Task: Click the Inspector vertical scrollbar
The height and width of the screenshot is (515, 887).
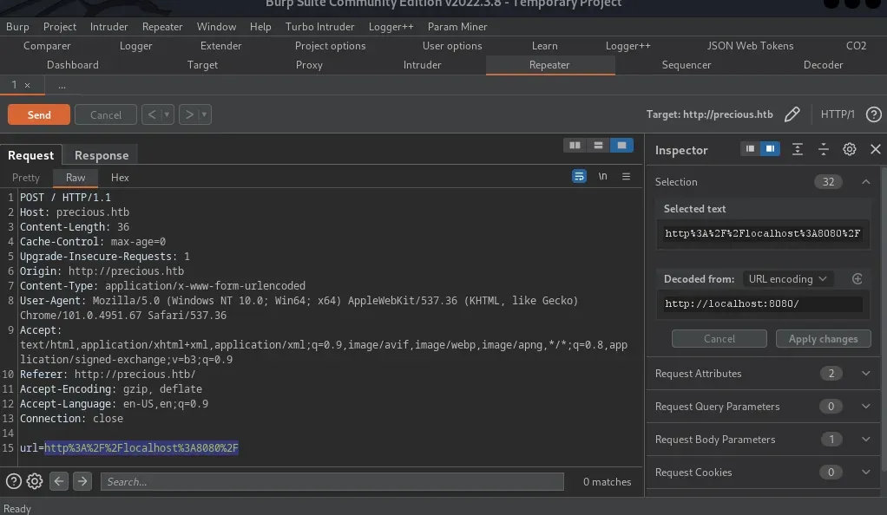Action: coord(884,319)
